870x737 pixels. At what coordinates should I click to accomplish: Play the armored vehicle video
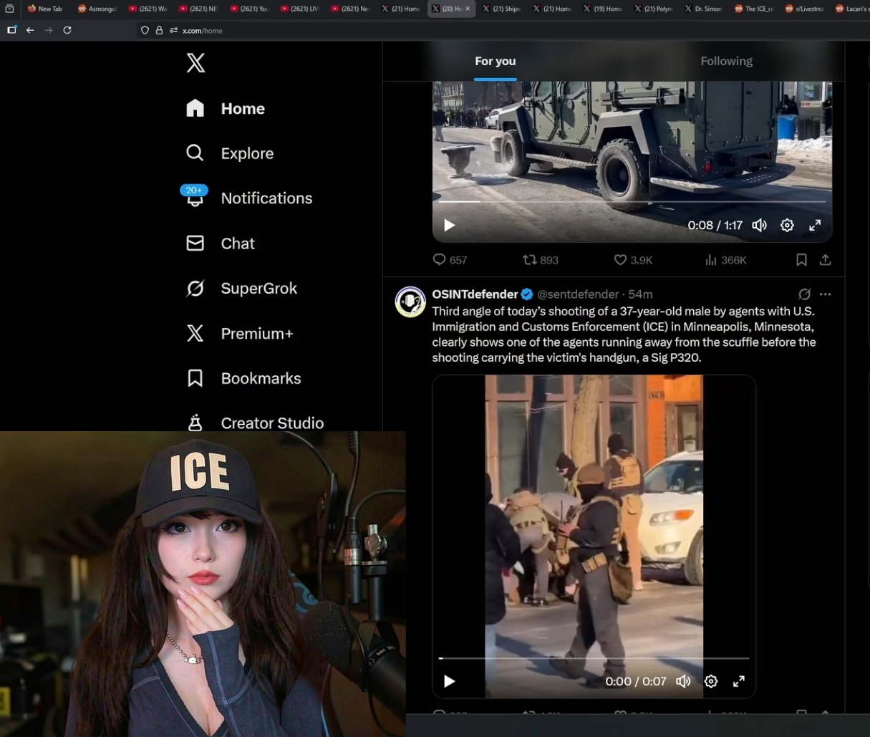click(x=449, y=226)
